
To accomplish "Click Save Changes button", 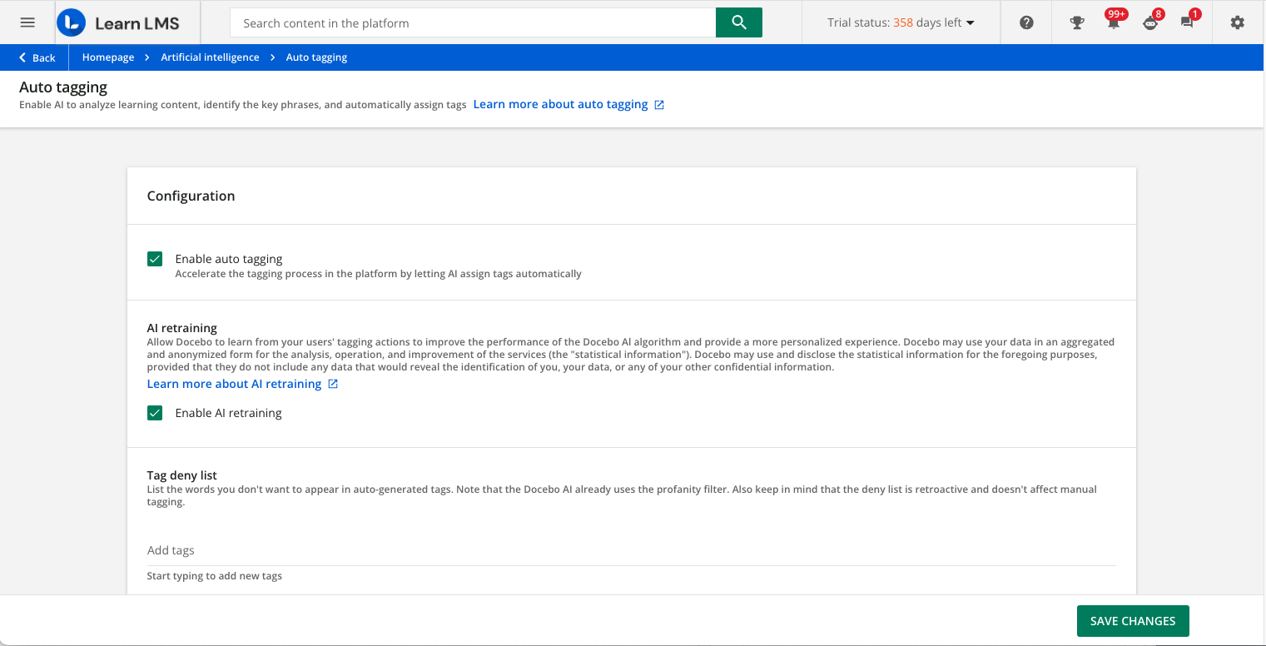I will pyautogui.click(x=1133, y=621).
